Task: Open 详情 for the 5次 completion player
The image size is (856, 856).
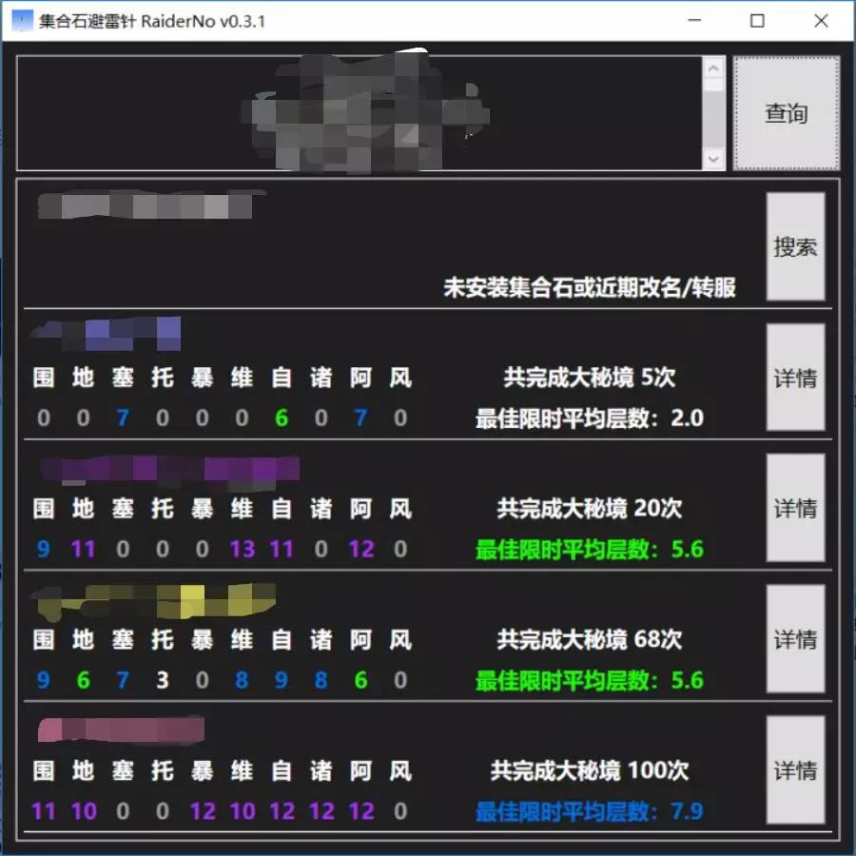Action: tap(795, 378)
